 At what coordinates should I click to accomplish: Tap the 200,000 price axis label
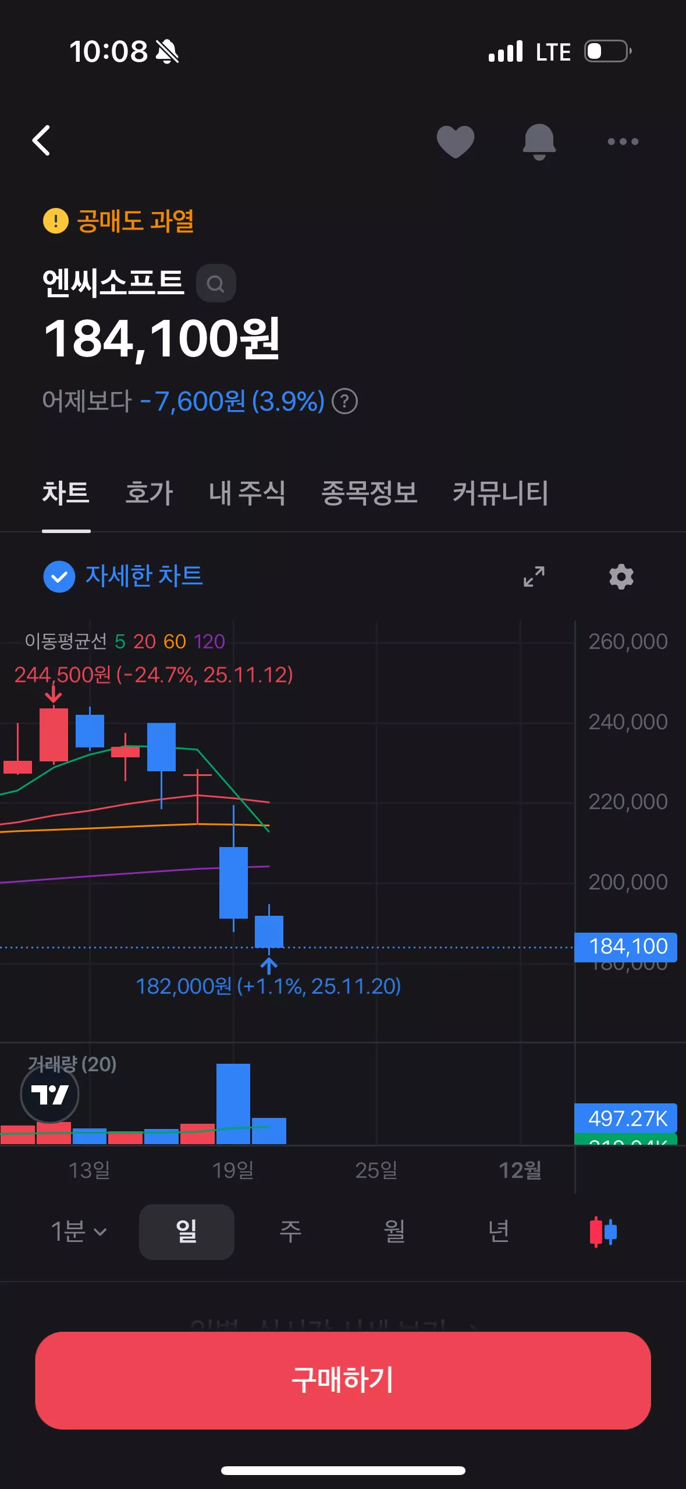point(628,882)
